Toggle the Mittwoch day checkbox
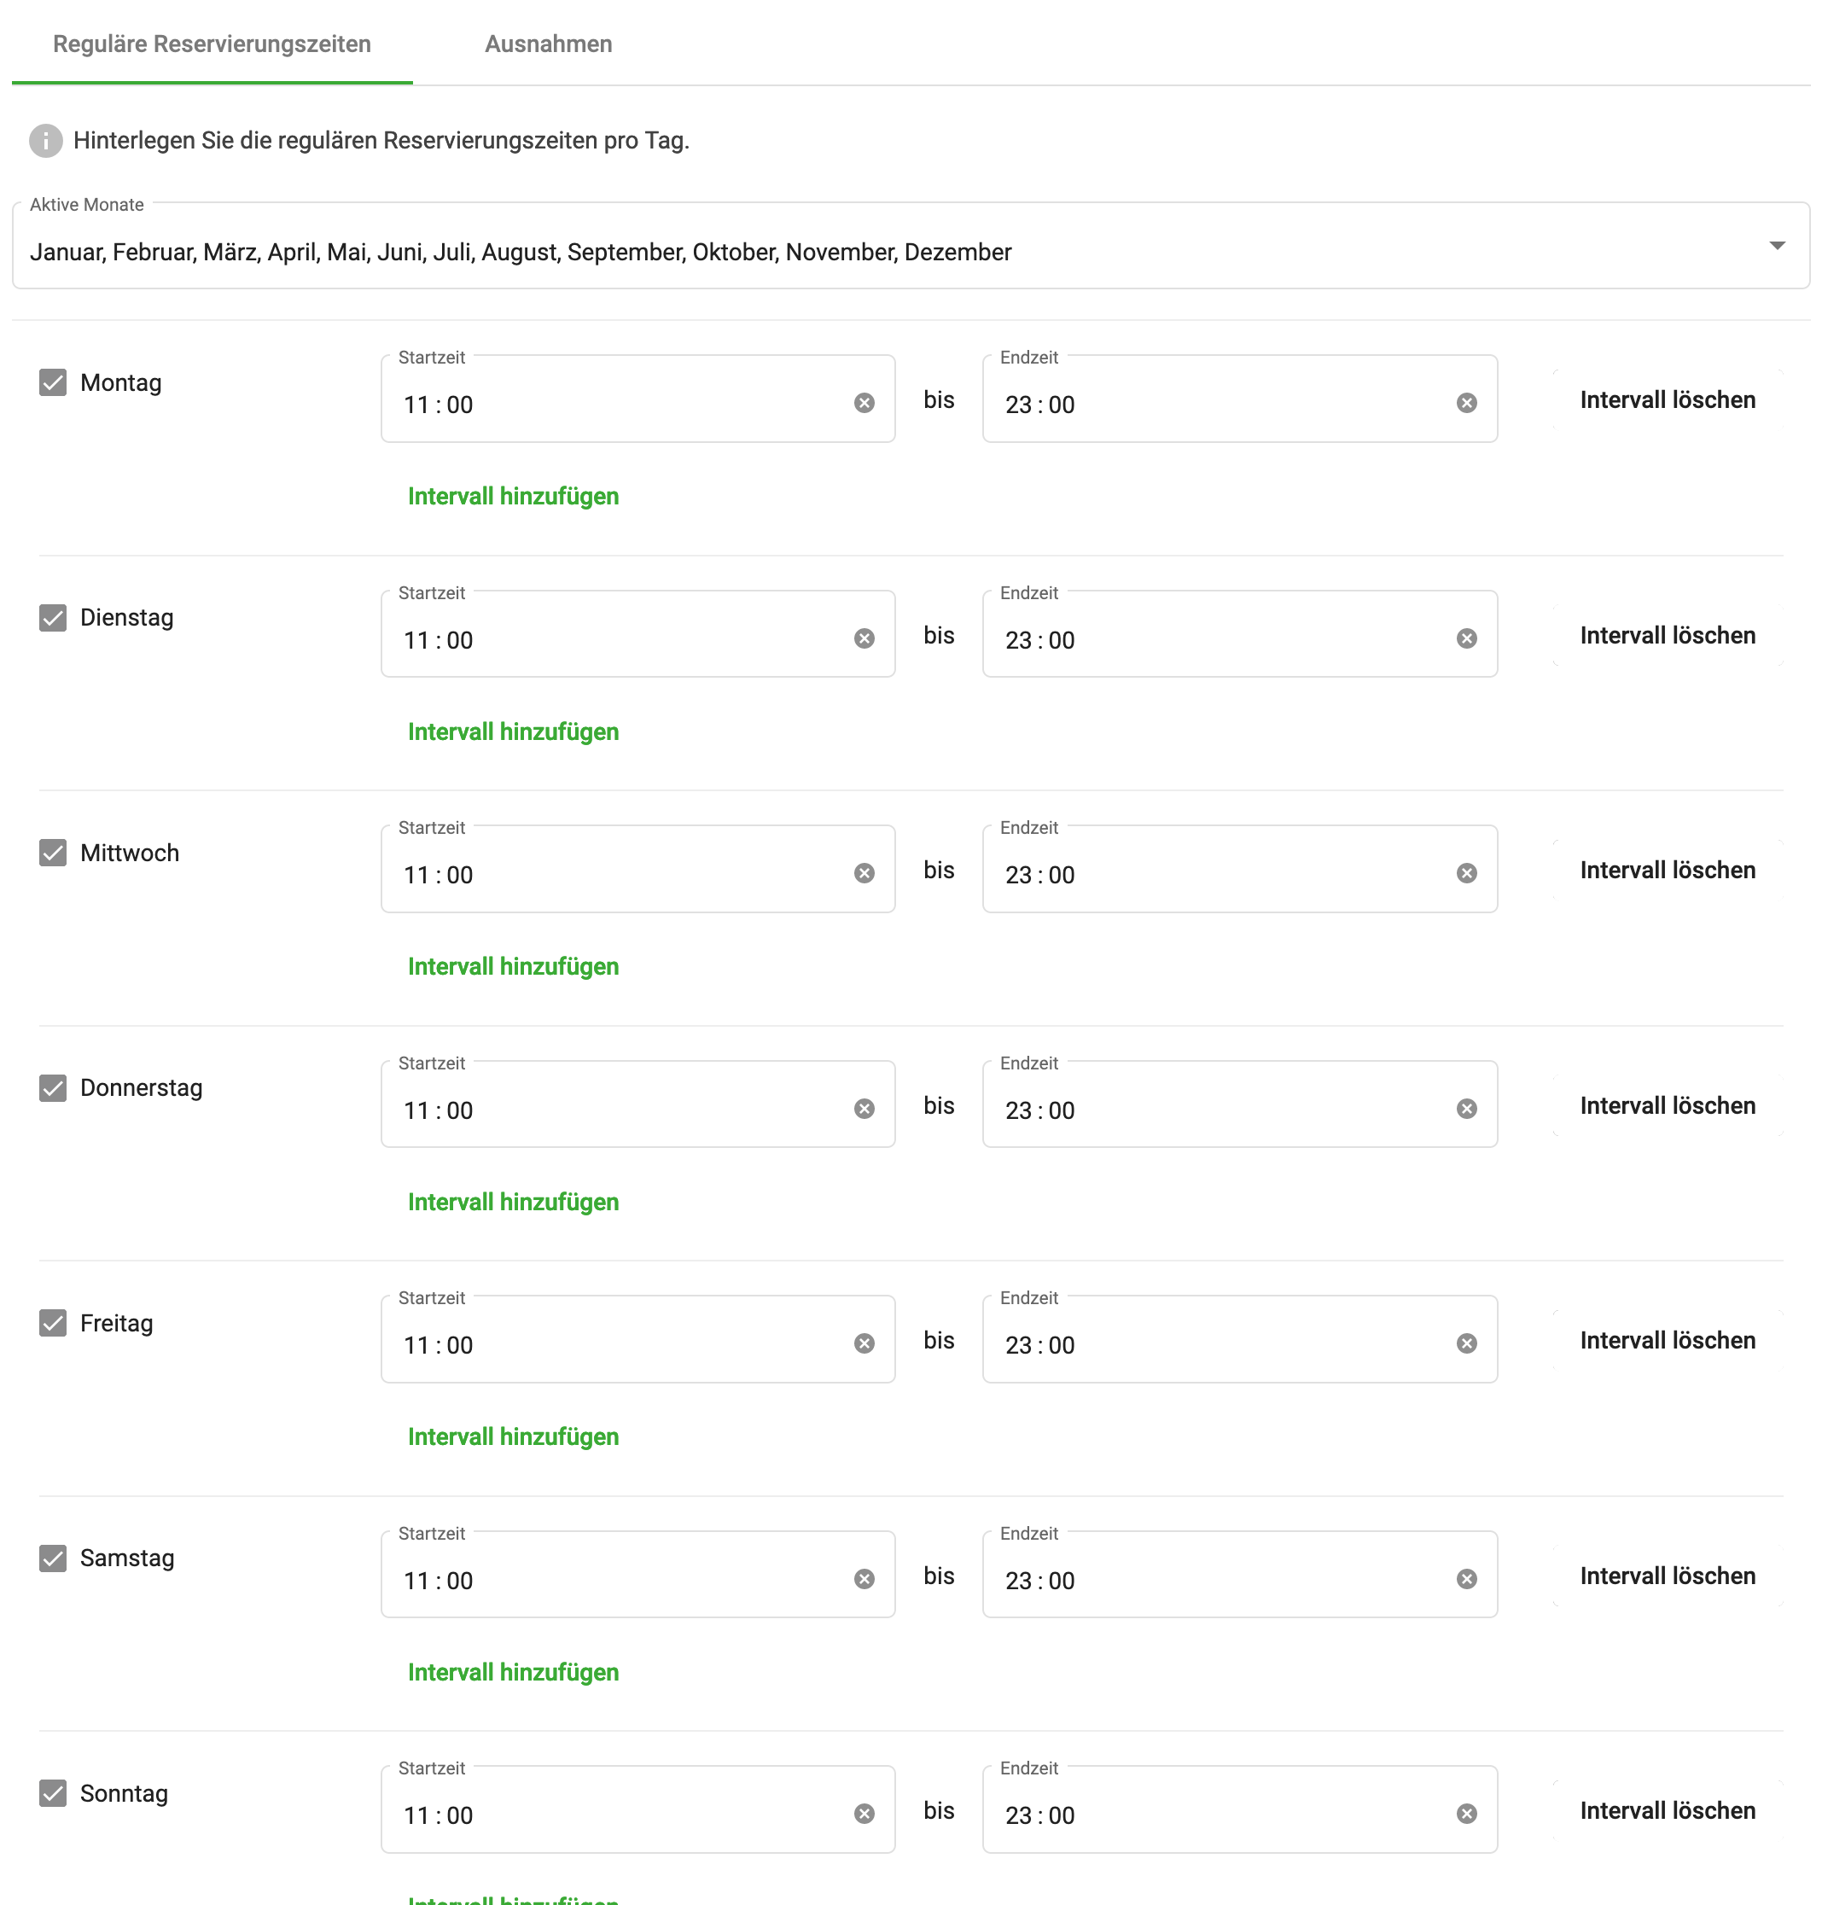The height and width of the screenshot is (1905, 1828). pyautogui.click(x=52, y=853)
